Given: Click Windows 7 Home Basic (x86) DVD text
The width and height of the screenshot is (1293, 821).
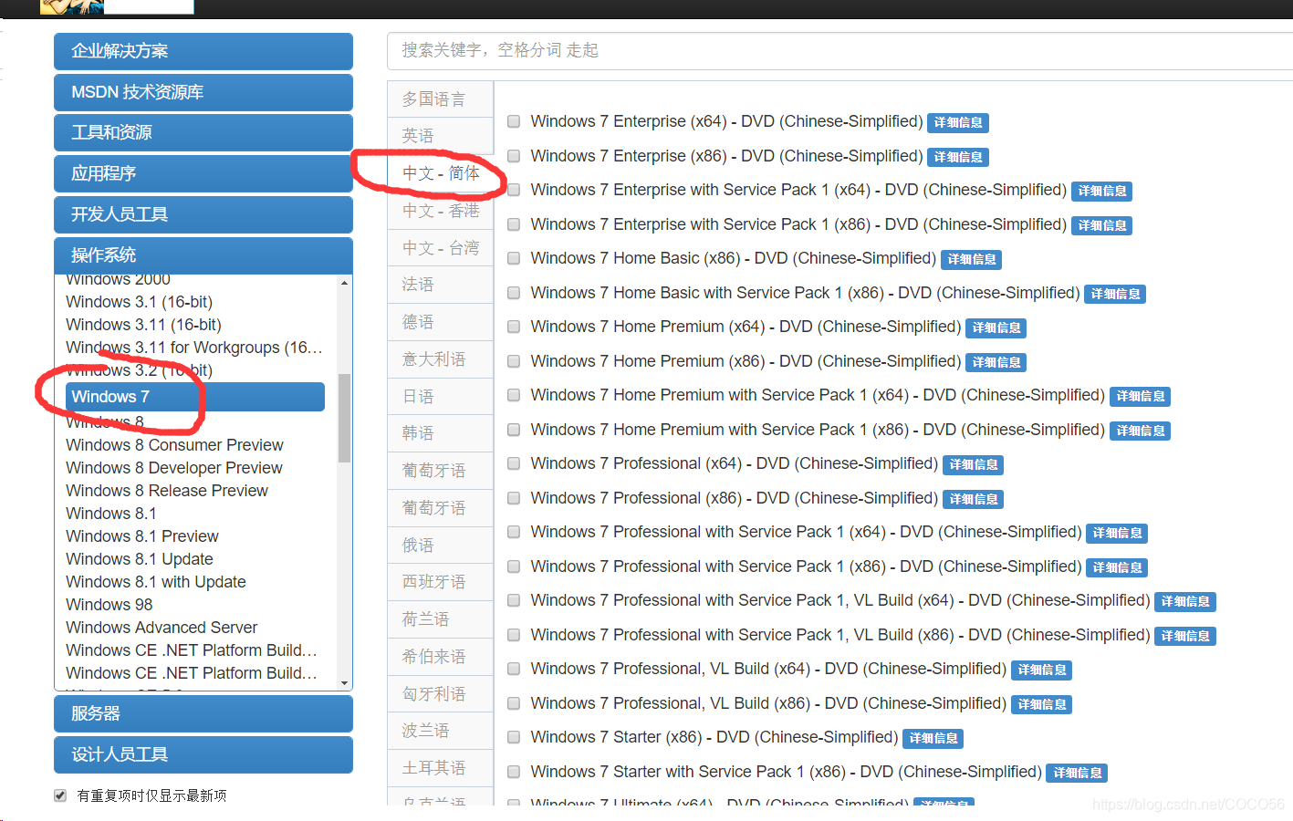Looking at the screenshot, I should (734, 258).
